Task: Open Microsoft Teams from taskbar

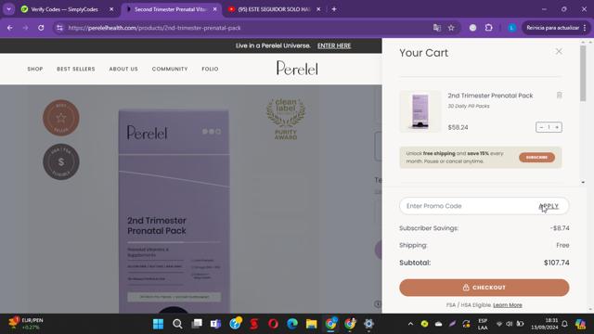Action: tap(215, 324)
